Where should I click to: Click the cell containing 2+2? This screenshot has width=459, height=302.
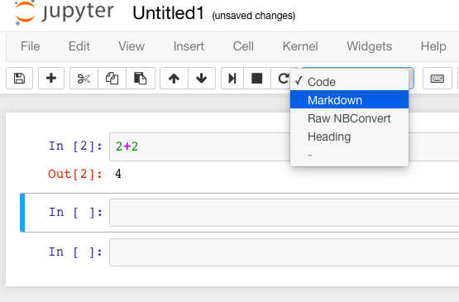pyautogui.click(x=284, y=146)
